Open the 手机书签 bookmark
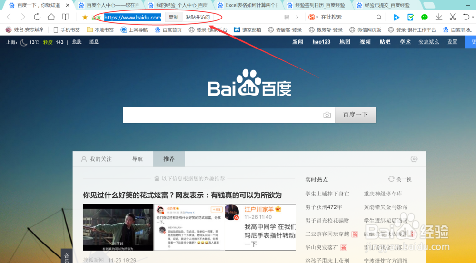Image resolution: width=476 pixels, height=263 pixels. (67, 30)
